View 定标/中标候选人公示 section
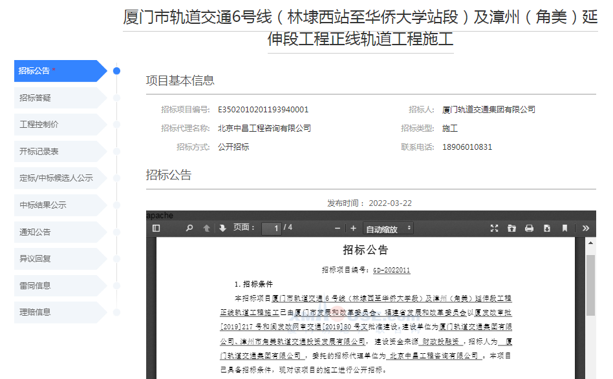This screenshot has height=379, width=613. pyautogui.click(x=57, y=178)
